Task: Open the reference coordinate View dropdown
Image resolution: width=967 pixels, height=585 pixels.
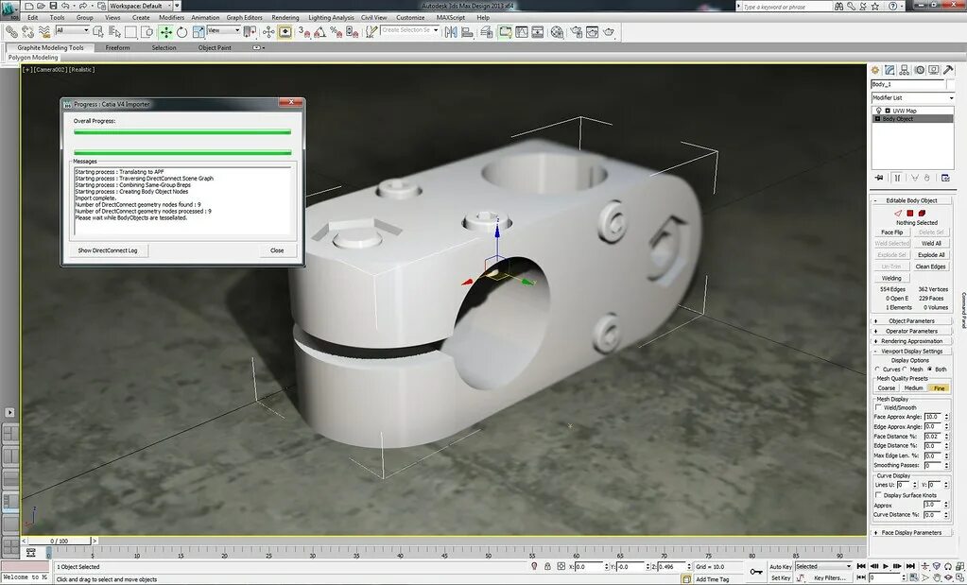Action: [x=224, y=30]
